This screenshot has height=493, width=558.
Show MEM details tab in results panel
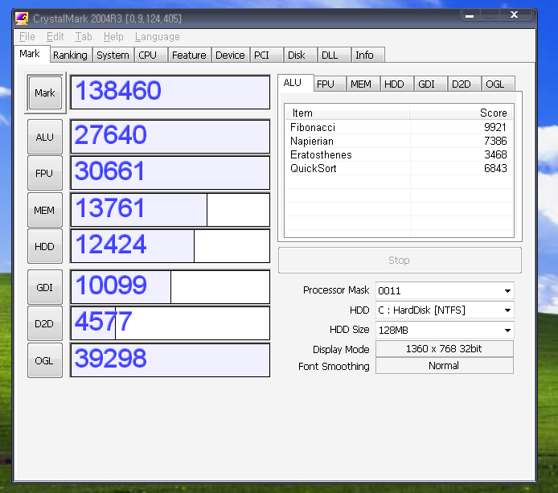pyautogui.click(x=363, y=84)
